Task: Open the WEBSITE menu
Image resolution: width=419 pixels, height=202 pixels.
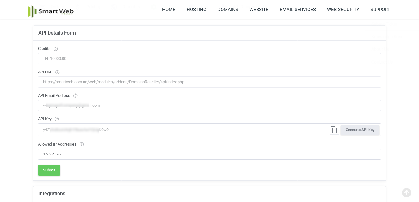Action: (259, 10)
